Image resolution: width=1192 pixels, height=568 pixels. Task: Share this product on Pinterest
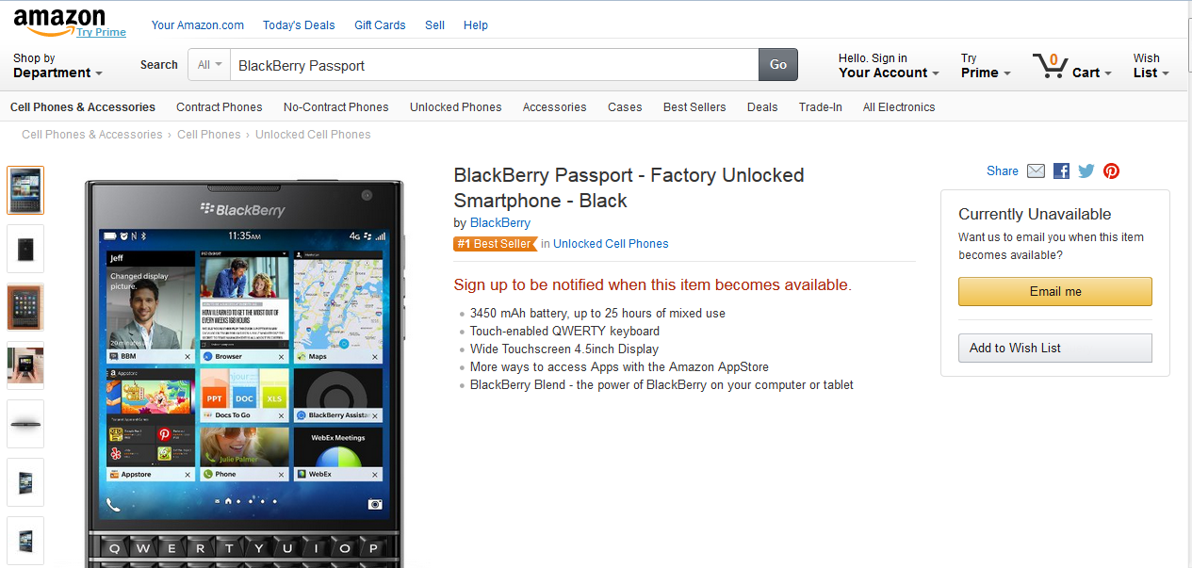[x=1112, y=170]
